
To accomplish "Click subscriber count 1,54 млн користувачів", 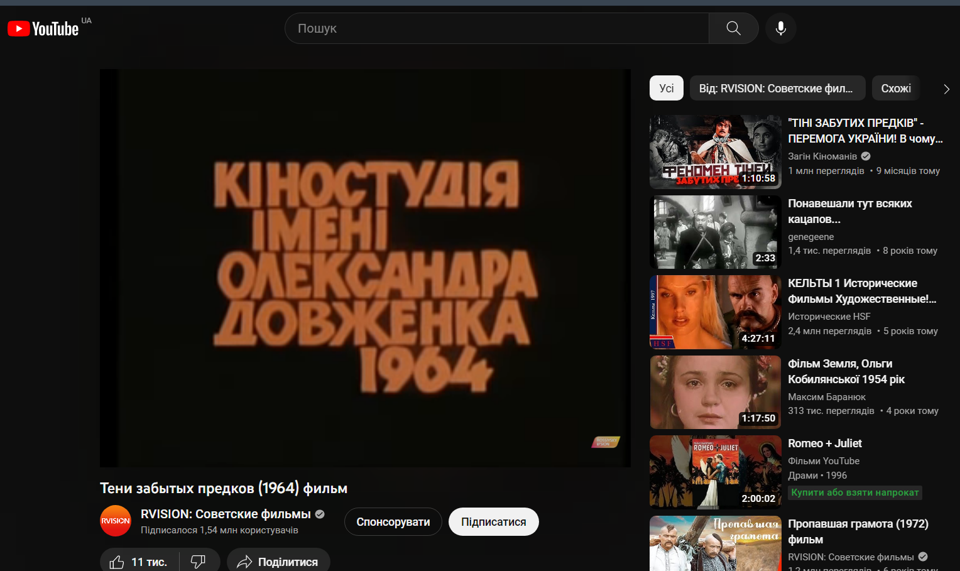I will (219, 530).
